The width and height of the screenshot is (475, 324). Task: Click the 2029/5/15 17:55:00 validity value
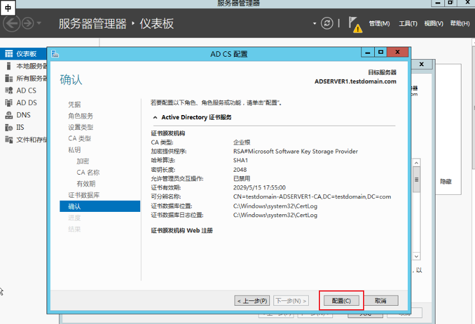coord(259,188)
